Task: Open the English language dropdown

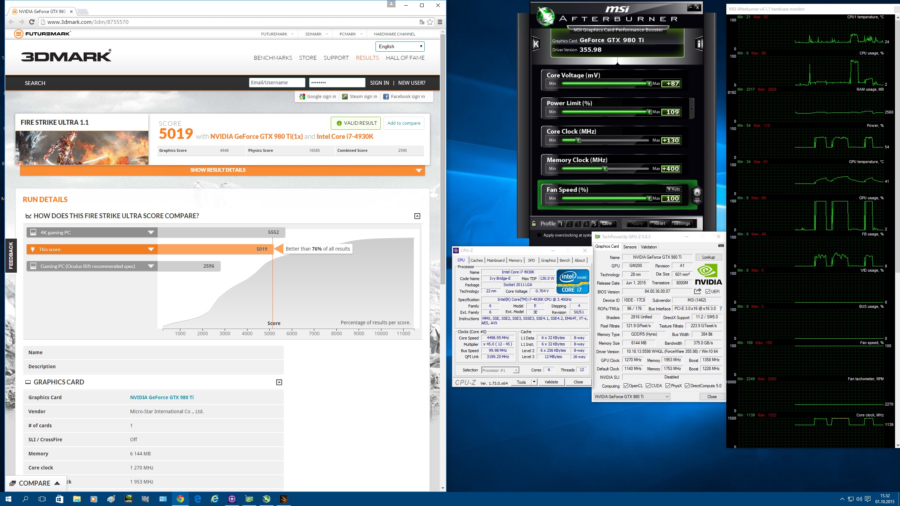Action: click(400, 46)
